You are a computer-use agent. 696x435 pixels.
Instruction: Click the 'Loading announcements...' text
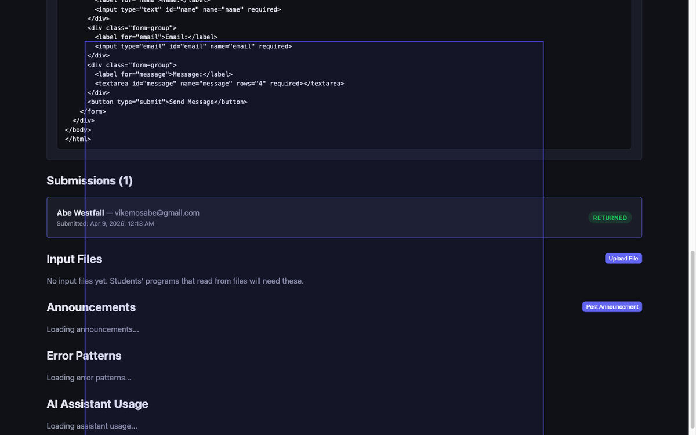coord(93,329)
